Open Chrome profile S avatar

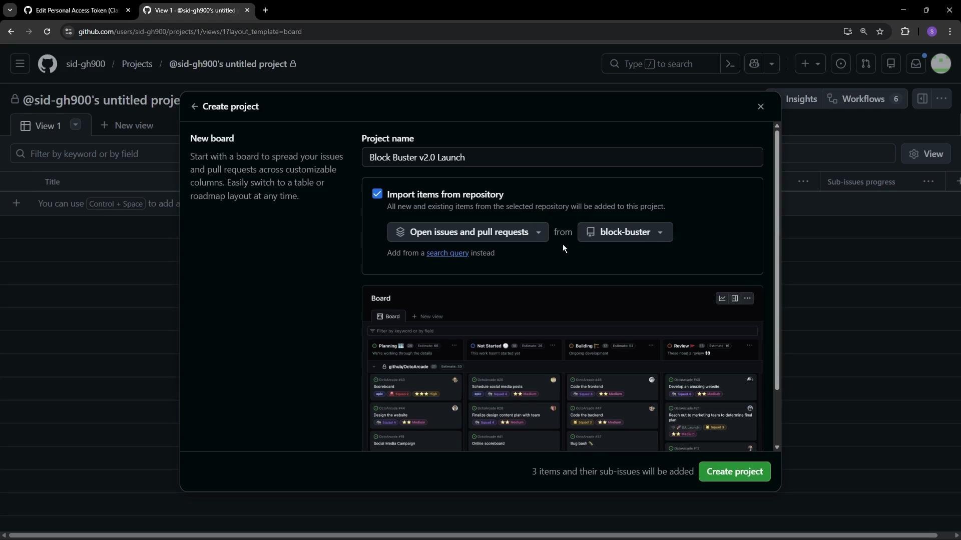[932, 31]
